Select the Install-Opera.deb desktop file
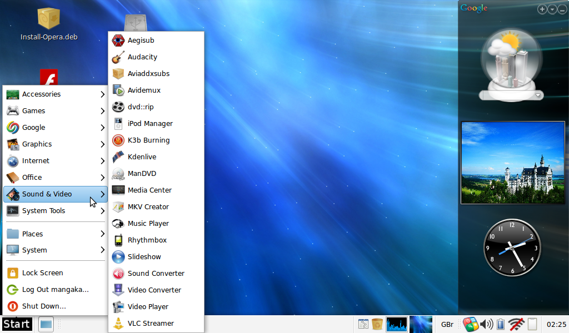Viewport: 569px width, 333px height. (49, 24)
